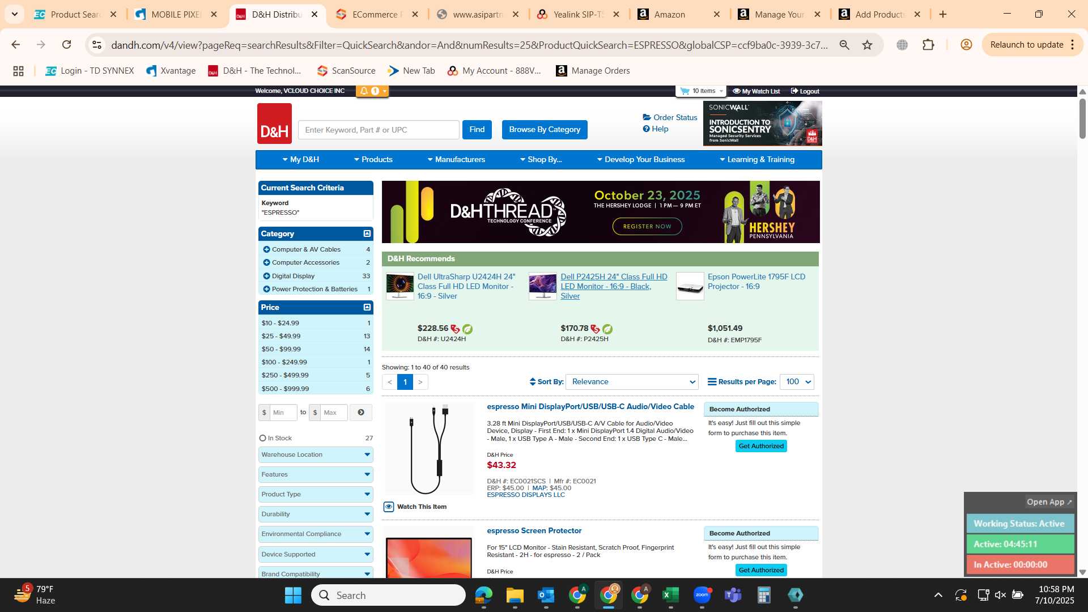The image size is (1088, 612).
Task: Switch to the ECommerce browser tab
Action: pyautogui.click(x=376, y=14)
